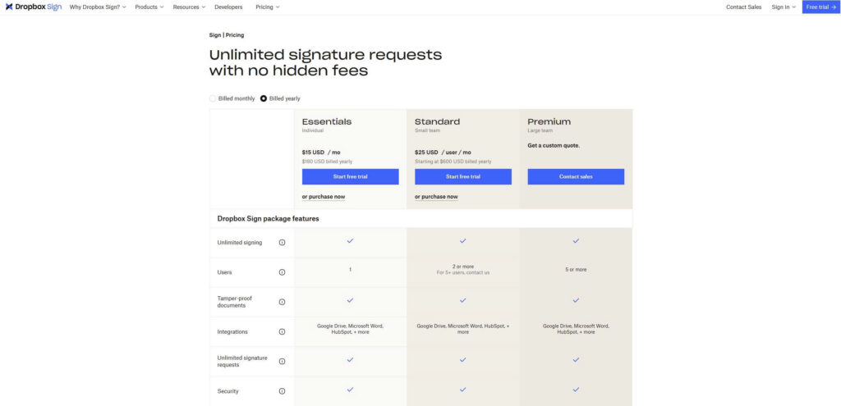
Task: Click info icon beside Users row
Action: pos(282,272)
